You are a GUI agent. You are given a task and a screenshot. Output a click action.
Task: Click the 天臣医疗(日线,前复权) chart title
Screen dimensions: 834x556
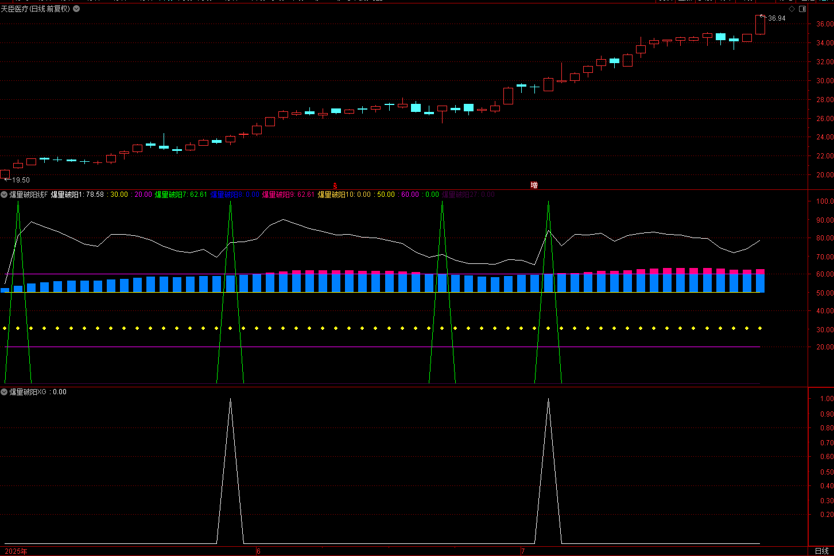click(36, 9)
